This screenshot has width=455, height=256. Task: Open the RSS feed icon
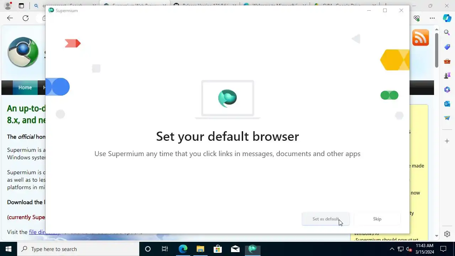pyautogui.click(x=421, y=38)
